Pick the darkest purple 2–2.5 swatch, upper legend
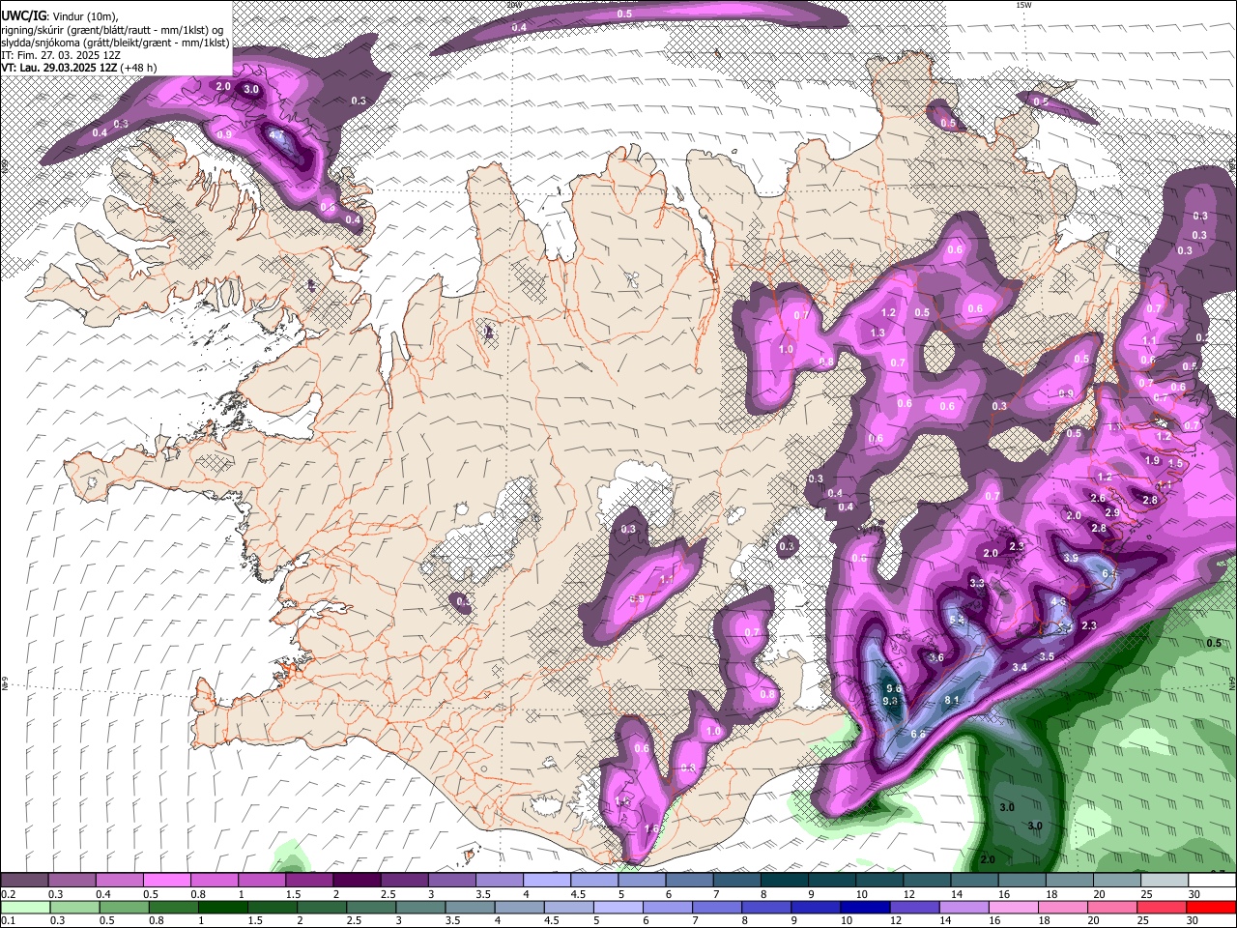This screenshot has height=928, width=1237. 357,881
